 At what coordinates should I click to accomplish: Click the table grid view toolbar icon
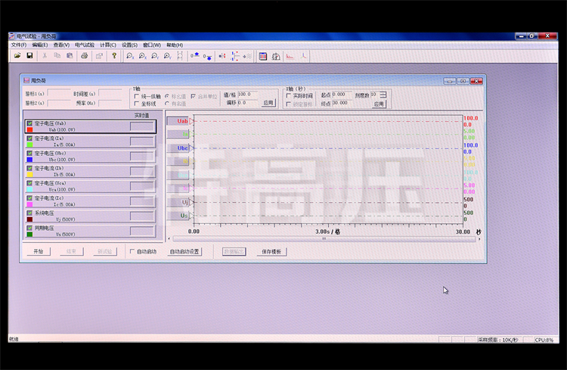pos(263,56)
